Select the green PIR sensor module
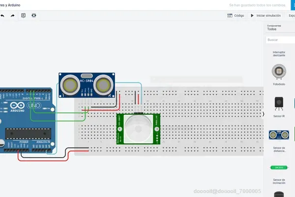 [x=138, y=129]
